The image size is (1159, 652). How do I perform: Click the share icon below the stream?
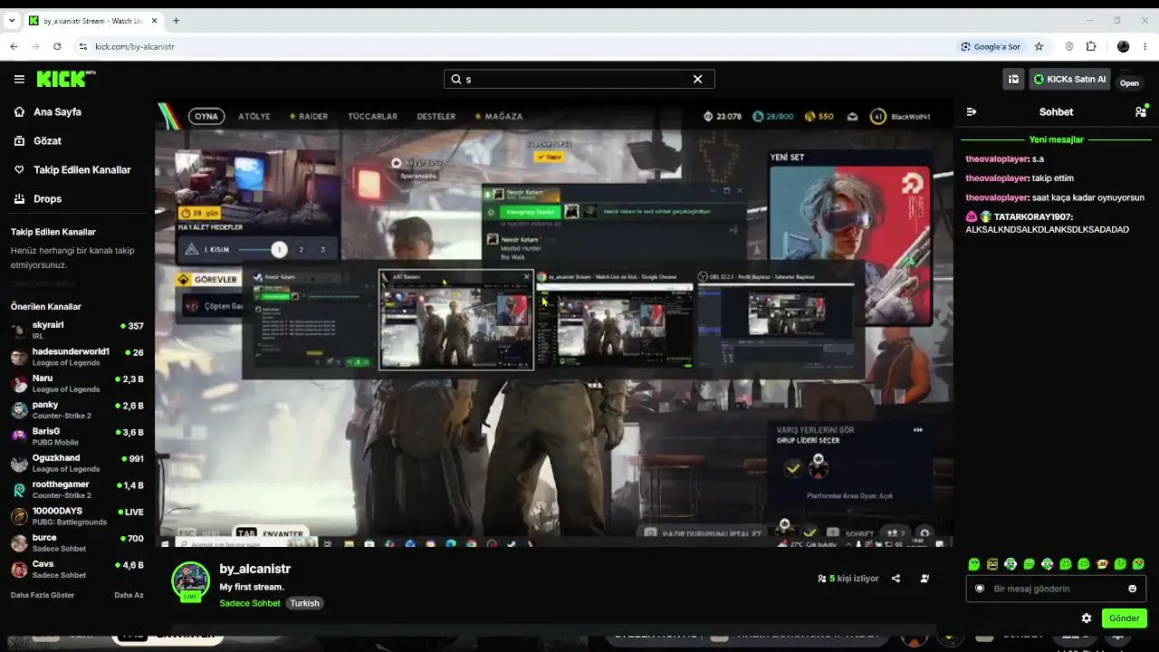click(896, 579)
